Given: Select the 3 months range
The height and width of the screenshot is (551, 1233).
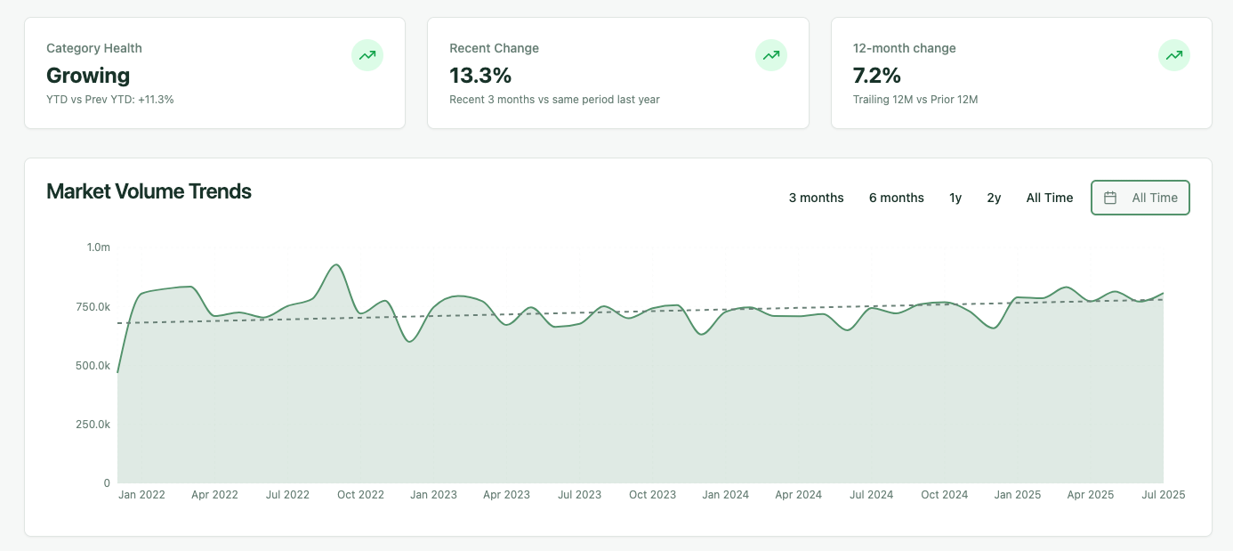Looking at the screenshot, I should tap(816, 198).
